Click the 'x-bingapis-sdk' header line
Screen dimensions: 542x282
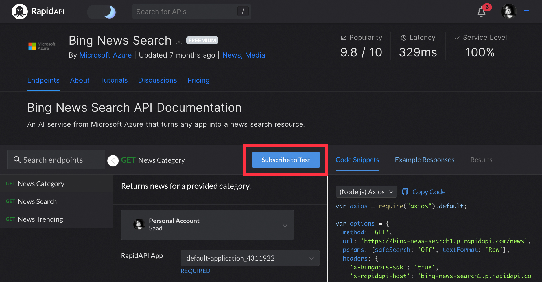(x=394, y=267)
